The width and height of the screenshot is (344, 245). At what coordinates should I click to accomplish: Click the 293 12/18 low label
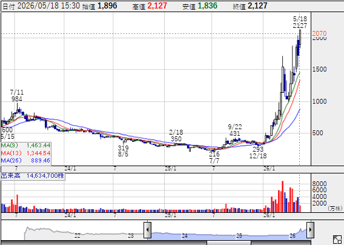pyautogui.click(x=258, y=153)
